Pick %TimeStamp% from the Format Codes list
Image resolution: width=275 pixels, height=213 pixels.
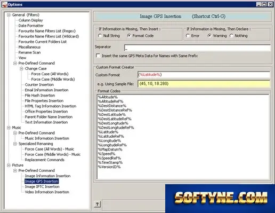pos(110,162)
